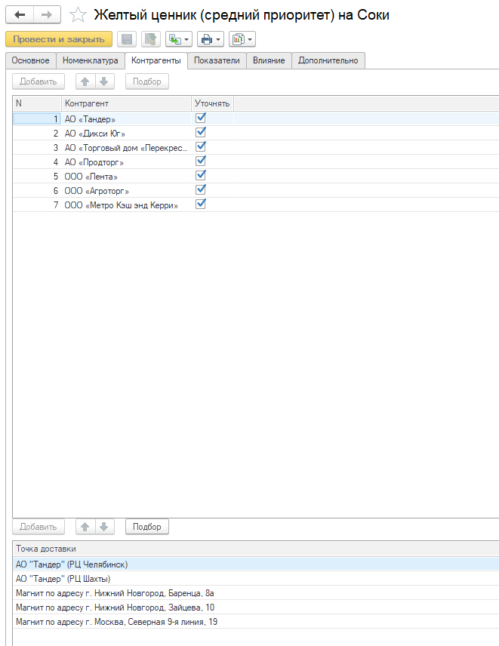
Task: Select the АО "Тандер" (РЦ Шахты) delivery point row
Action: point(63,579)
